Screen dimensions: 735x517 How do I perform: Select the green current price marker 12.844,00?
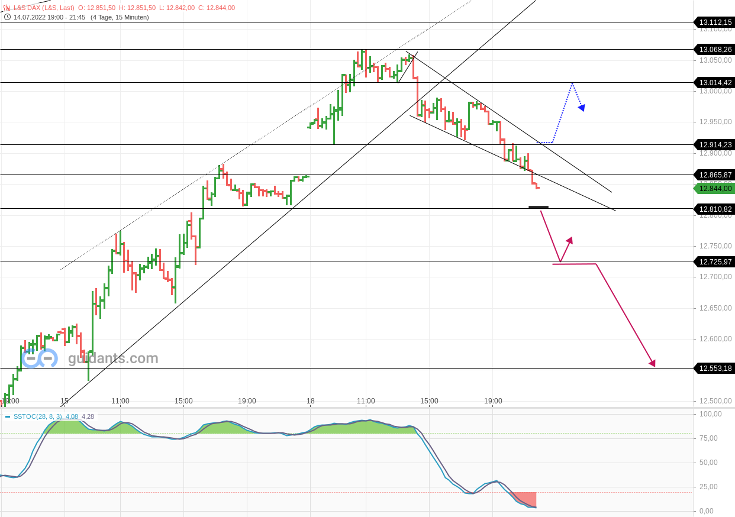714,188
